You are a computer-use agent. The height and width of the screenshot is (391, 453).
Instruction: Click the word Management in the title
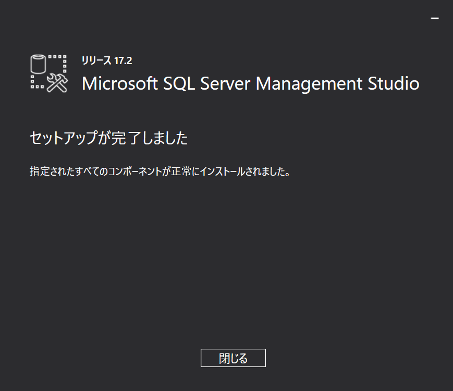click(x=309, y=84)
